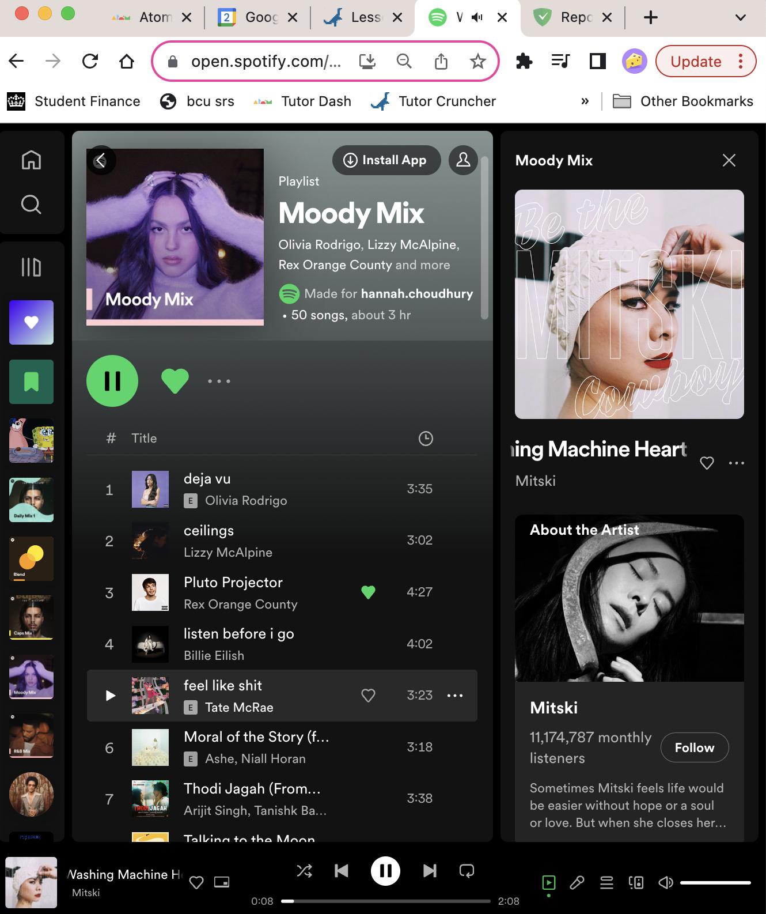Screen dimensions: 766x914
Task: Skip to previous track
Action: [x=342, y=871]
